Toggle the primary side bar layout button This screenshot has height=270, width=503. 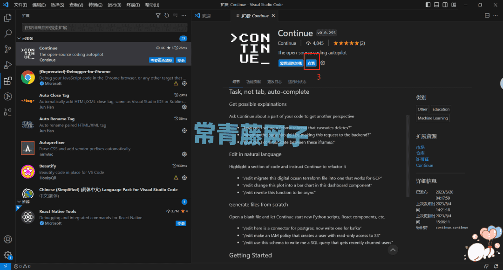pyautogui.click(x=428, y=5)
